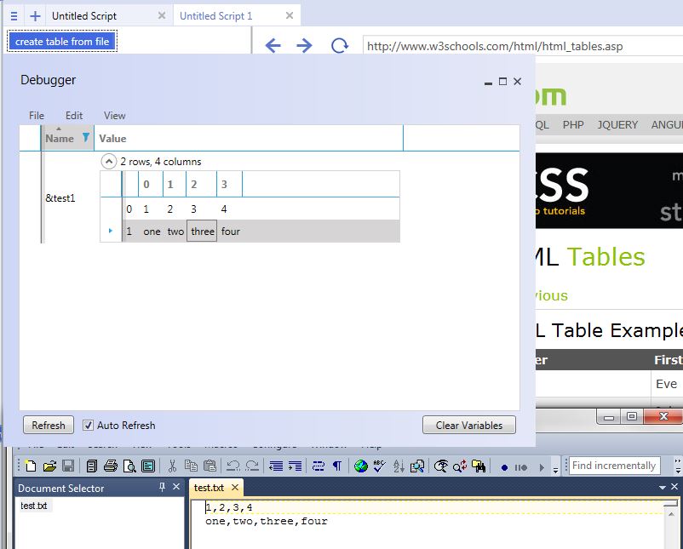Select the cell containing 'three'
Screen dimensions: 683x549
[202, 232]
